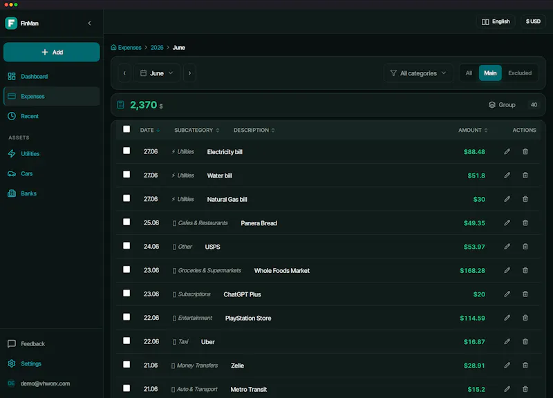This screenshot has width=553, height=398.
Task: Delete the Whole Foods Market expense
Action: [525, 270]
